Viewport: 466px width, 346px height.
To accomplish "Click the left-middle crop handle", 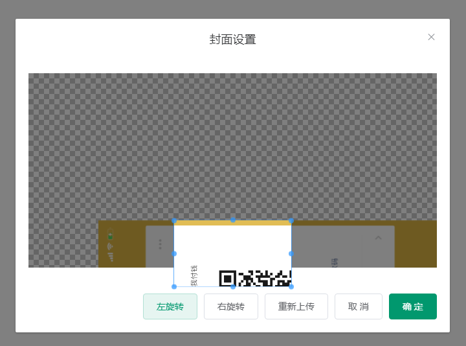I will 174,253.
